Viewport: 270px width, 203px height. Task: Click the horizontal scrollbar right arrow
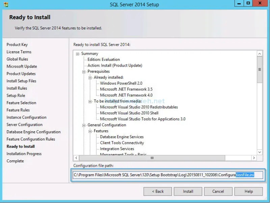pyautogui.click(x=254, y=158)
